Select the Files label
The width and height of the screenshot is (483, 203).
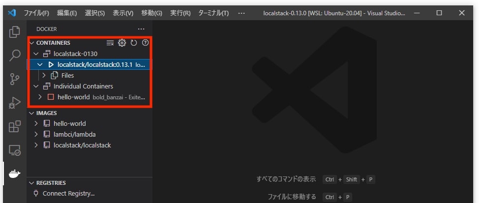click(x=67, y=76)
